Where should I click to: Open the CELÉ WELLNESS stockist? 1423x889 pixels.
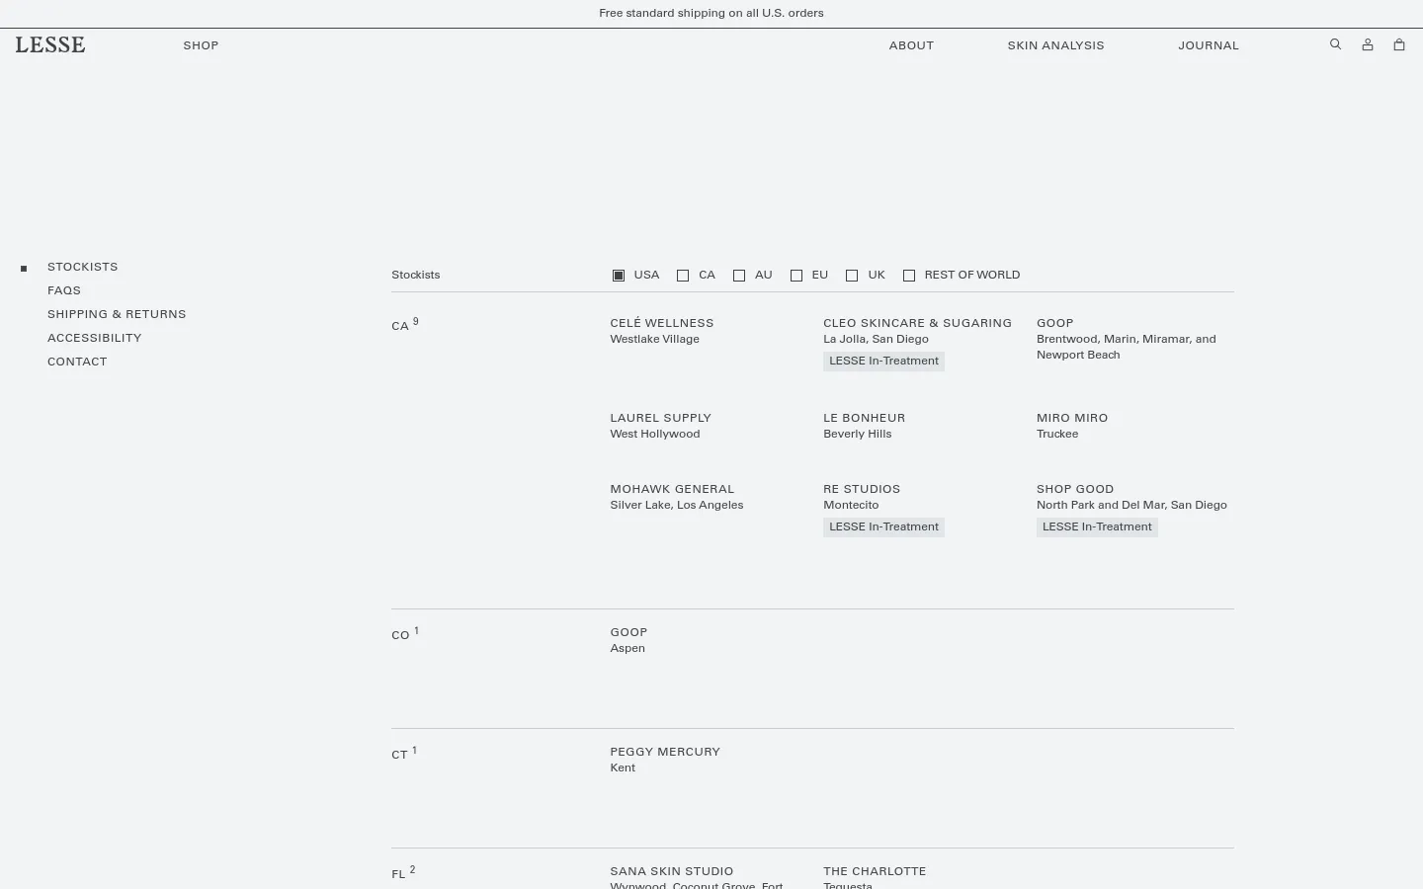662,323
